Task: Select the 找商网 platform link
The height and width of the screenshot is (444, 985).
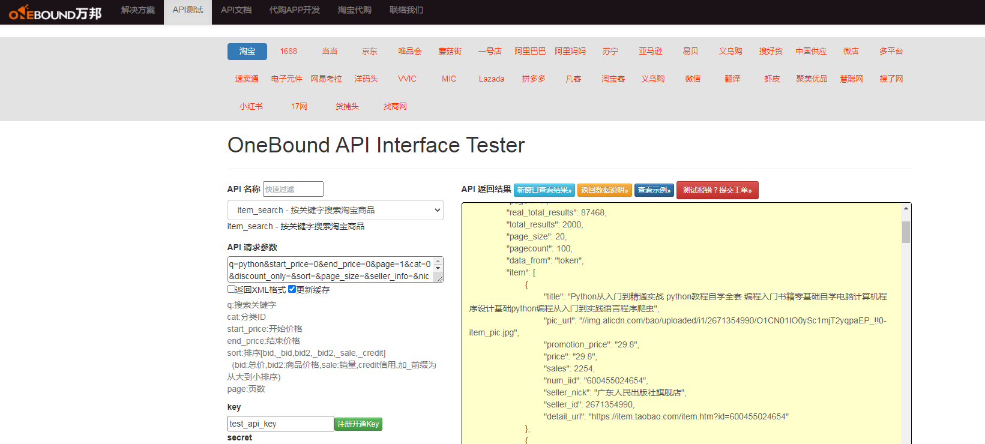Action: 396,107
